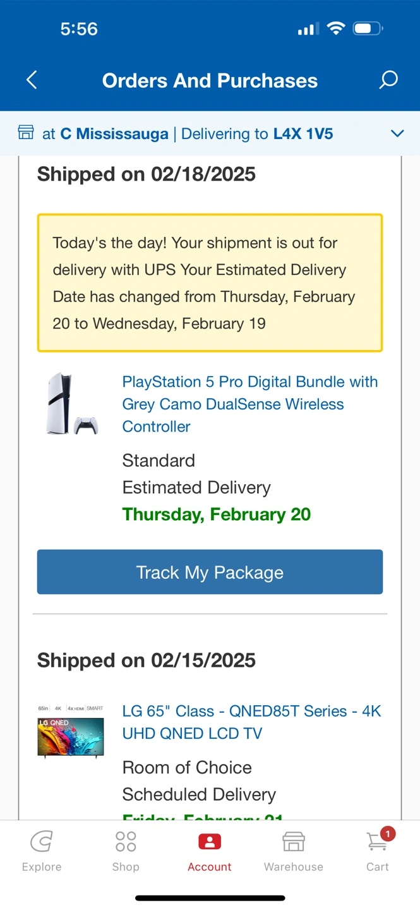This screenshot has width=420, height=910.
Task: Tap the L4X 1V5 postal code
Action: pos(303,134)
